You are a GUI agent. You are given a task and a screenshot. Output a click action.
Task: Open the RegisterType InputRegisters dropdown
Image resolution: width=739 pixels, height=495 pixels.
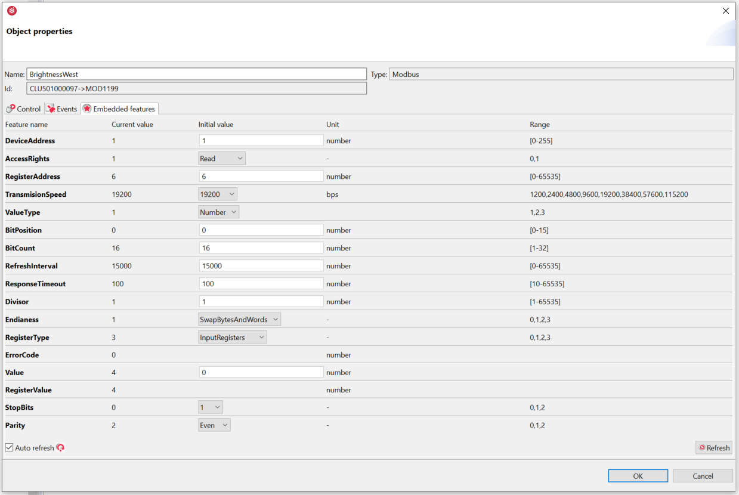tap(233, 338)
